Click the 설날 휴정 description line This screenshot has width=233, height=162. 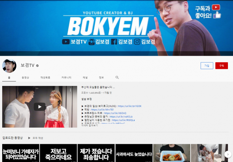click(87, 99)
